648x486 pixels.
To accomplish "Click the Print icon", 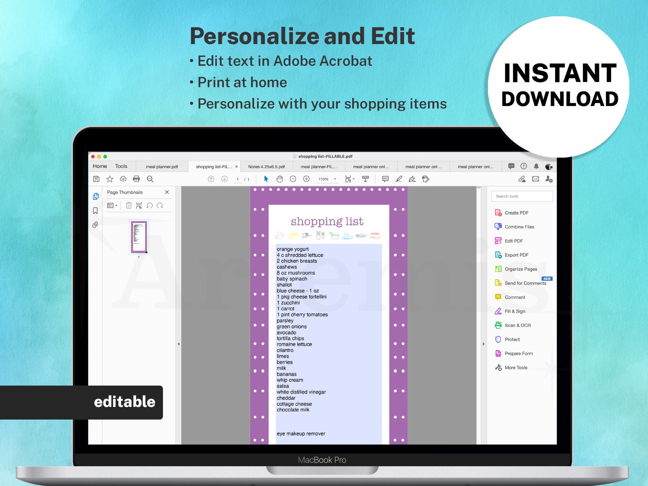I will click(136, 179).
